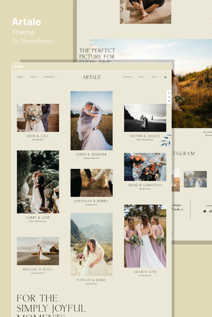
Task: Open the SHOP menu item
Action: point(155,77)
